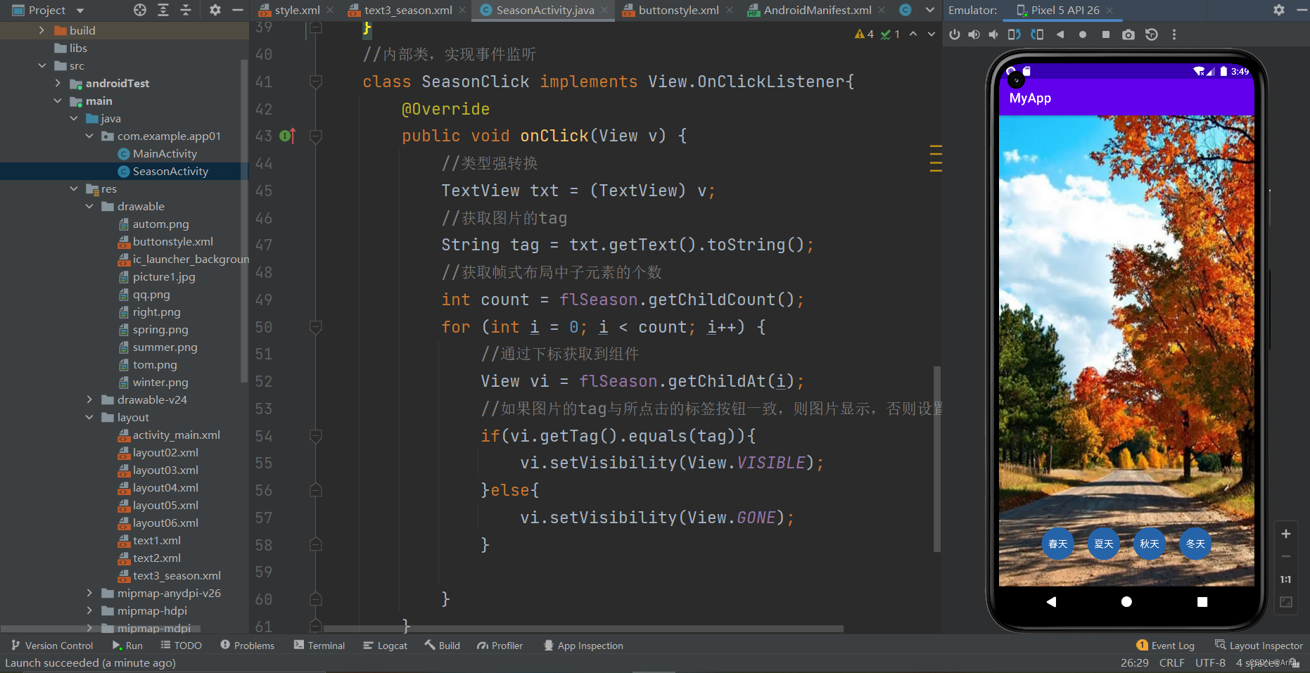Image resolution: width=1310 pixels, height=673 pixels.
Task: Expand the mipmap-hdpi folder
Action: 89,610
